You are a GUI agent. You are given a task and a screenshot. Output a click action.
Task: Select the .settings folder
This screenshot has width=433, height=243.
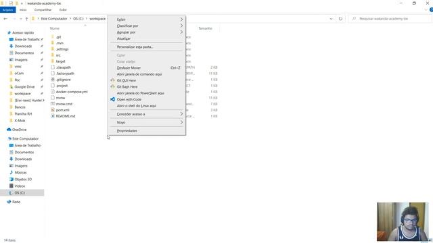coord(62,49)
